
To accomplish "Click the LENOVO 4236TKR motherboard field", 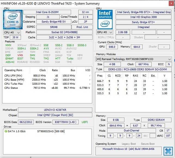I will click(x=55, y=110).
